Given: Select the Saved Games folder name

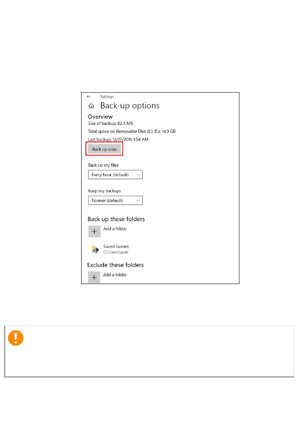Looking at the screenshot, I should point(116,247).
